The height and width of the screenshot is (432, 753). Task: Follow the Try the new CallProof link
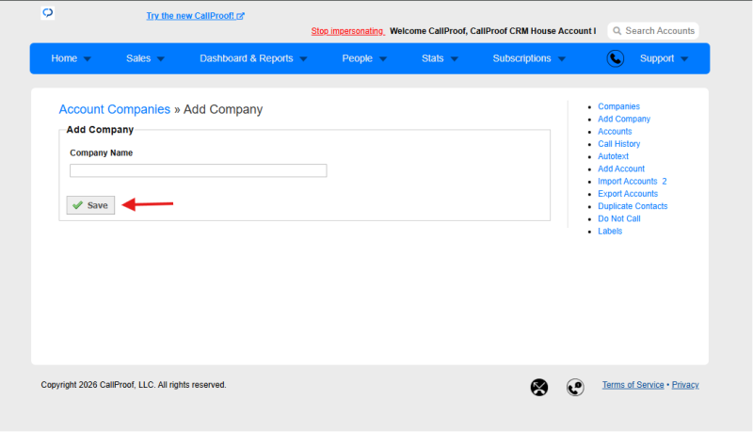point(196,16)
